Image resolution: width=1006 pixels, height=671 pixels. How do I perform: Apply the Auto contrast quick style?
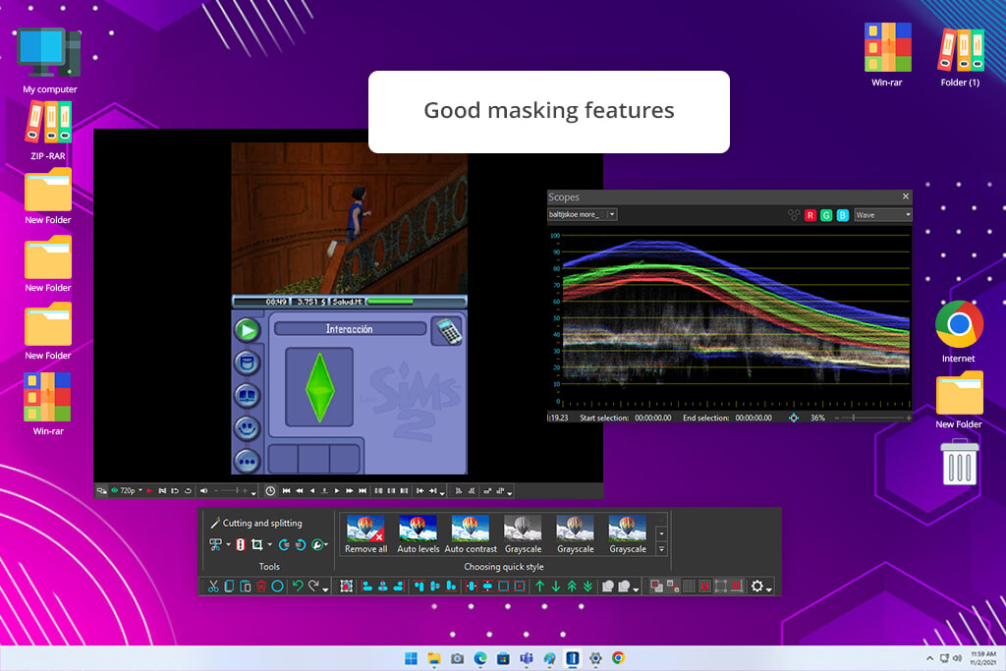click(471, 534)
